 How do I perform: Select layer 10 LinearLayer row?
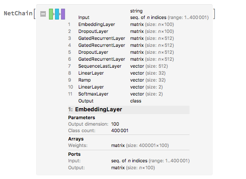pos(115,87)
